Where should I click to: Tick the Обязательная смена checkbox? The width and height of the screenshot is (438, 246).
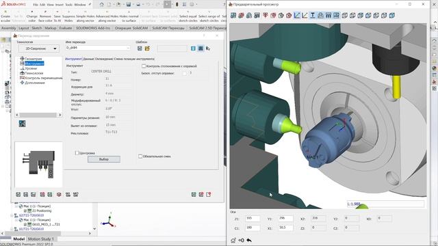140,156
